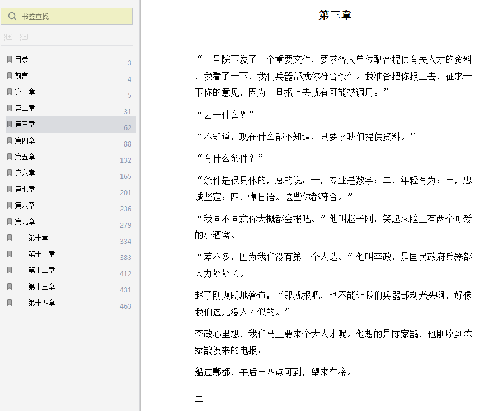Screen dimensions: 498x411
Task: Click bookmark icon beside 第二章
Action: 10,108
